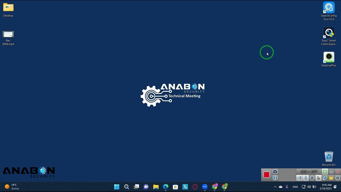Toggle mouse cursor capture in recorder
Viewport: 341px width, 192px height.
tap(319, 178)
